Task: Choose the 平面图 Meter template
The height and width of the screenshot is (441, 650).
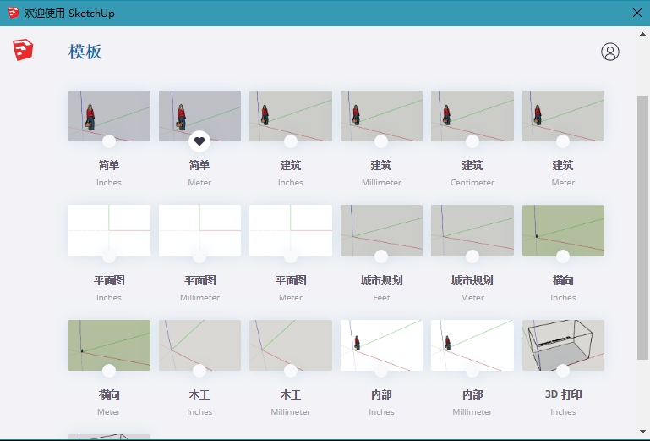Action: click(290, 229)
